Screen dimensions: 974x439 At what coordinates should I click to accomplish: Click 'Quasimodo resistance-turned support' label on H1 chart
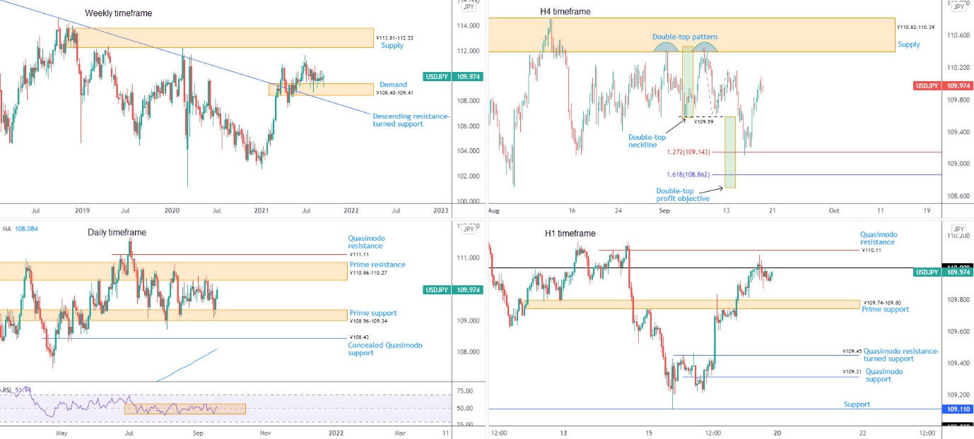[901, 354]
